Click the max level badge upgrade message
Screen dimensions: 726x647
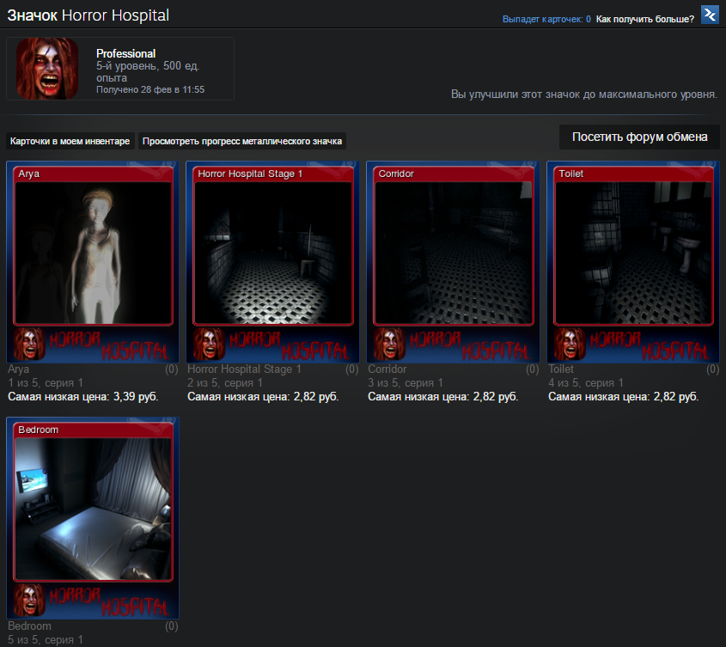tap(584, 95)
